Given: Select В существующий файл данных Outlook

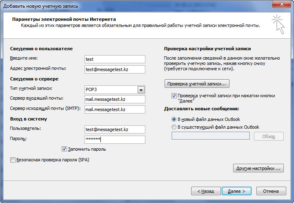Looking at the screenshot, I should 174,127.
